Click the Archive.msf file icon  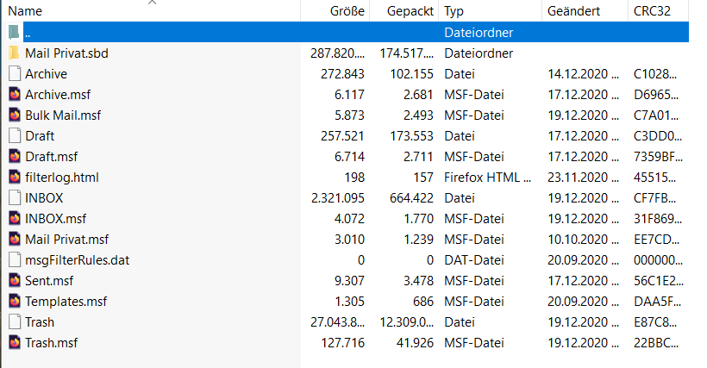click(x=14, y=95)
